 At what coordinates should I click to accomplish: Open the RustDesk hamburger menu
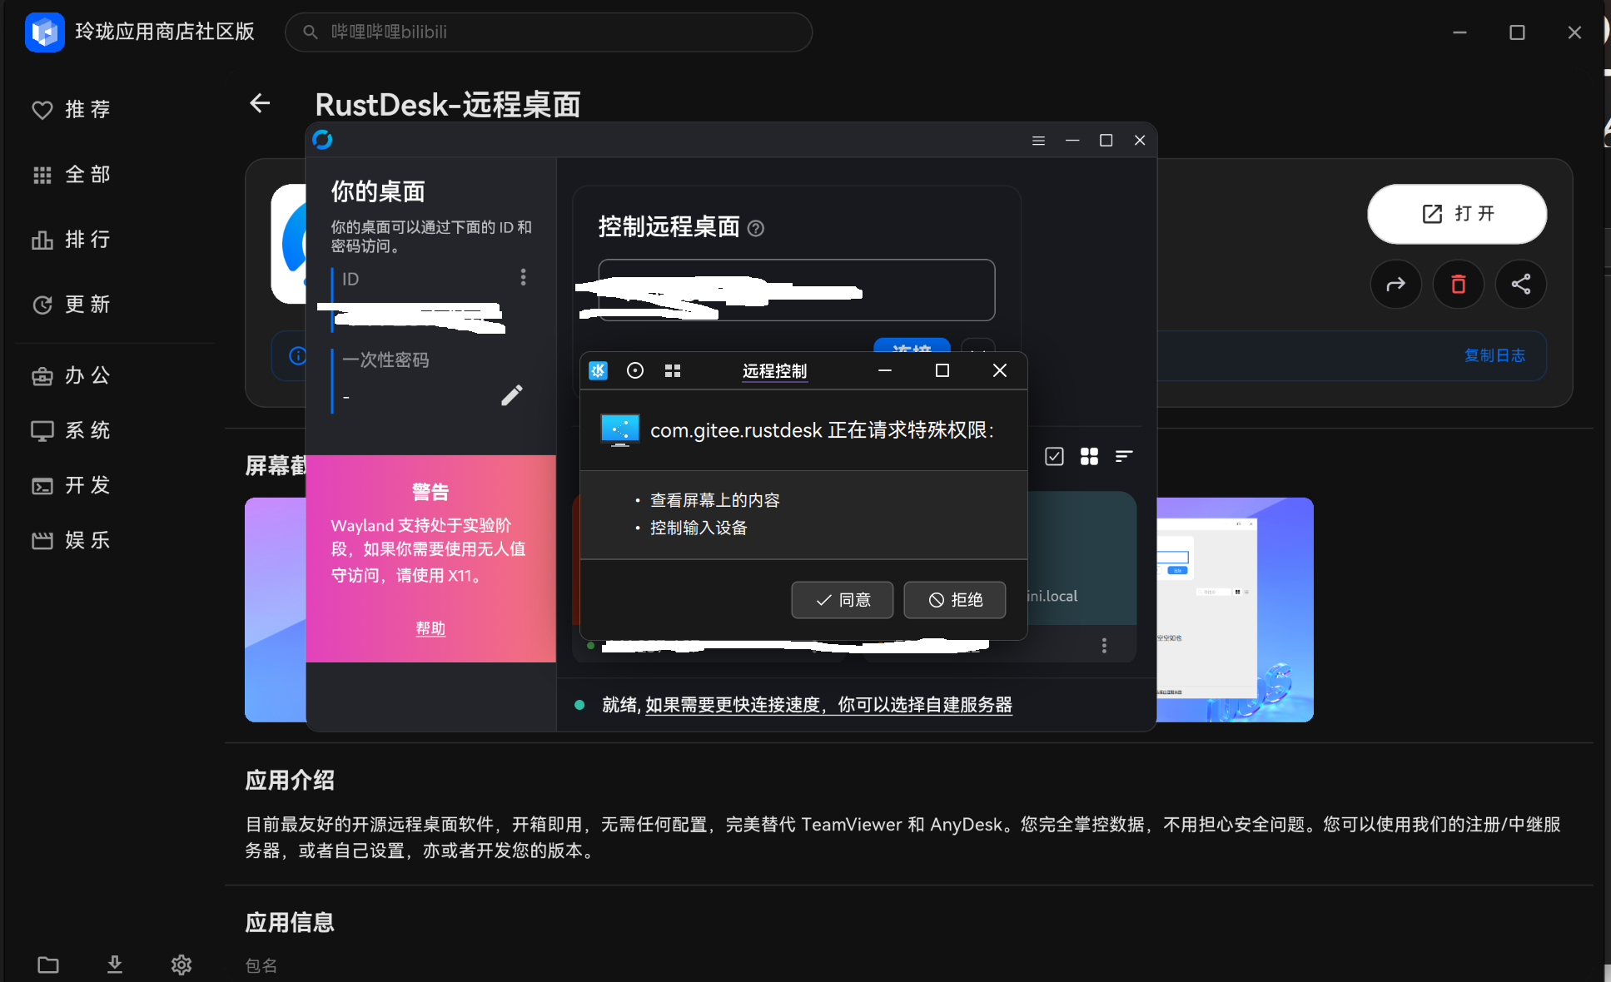1038,141
